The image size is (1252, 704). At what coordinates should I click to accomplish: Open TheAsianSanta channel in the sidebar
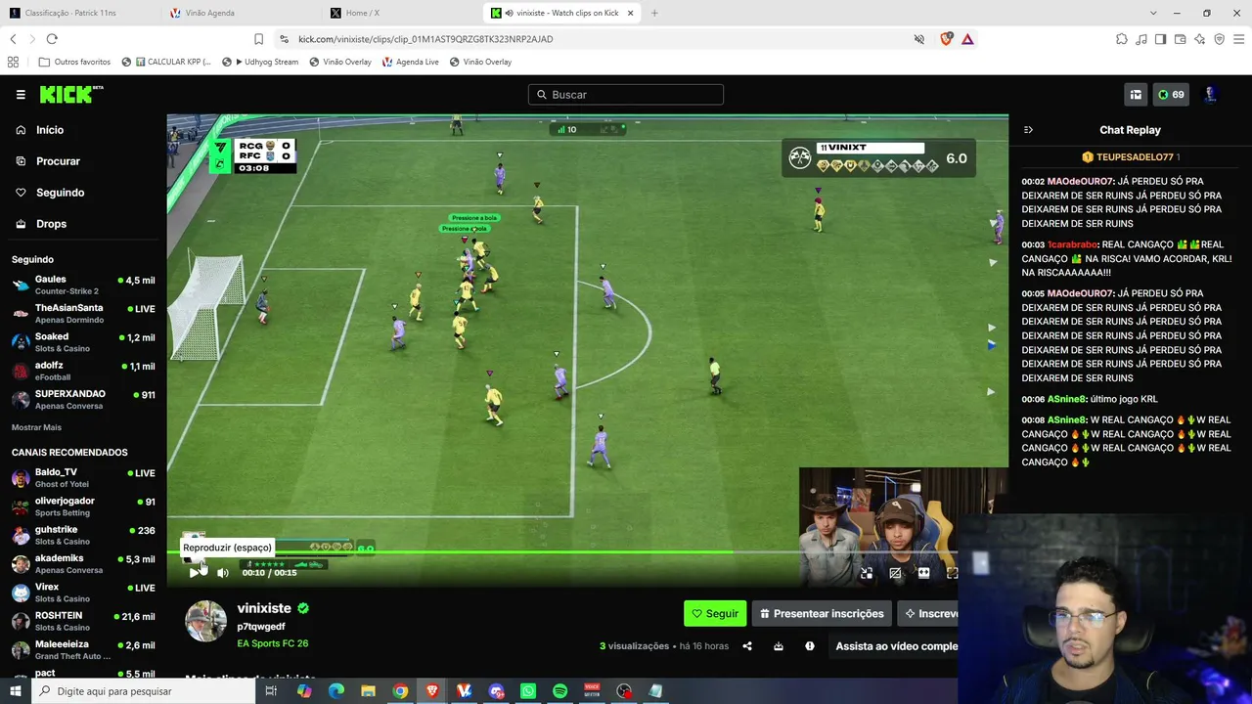[x=83, y=313]
